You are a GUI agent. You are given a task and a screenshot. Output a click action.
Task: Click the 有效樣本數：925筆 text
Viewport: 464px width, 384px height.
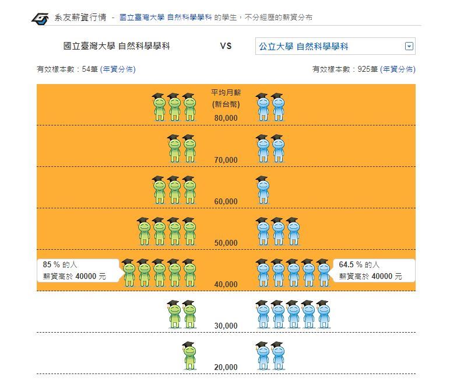(345, 69)
